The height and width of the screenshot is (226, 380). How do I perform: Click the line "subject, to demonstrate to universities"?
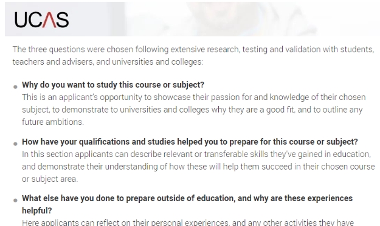192,110
